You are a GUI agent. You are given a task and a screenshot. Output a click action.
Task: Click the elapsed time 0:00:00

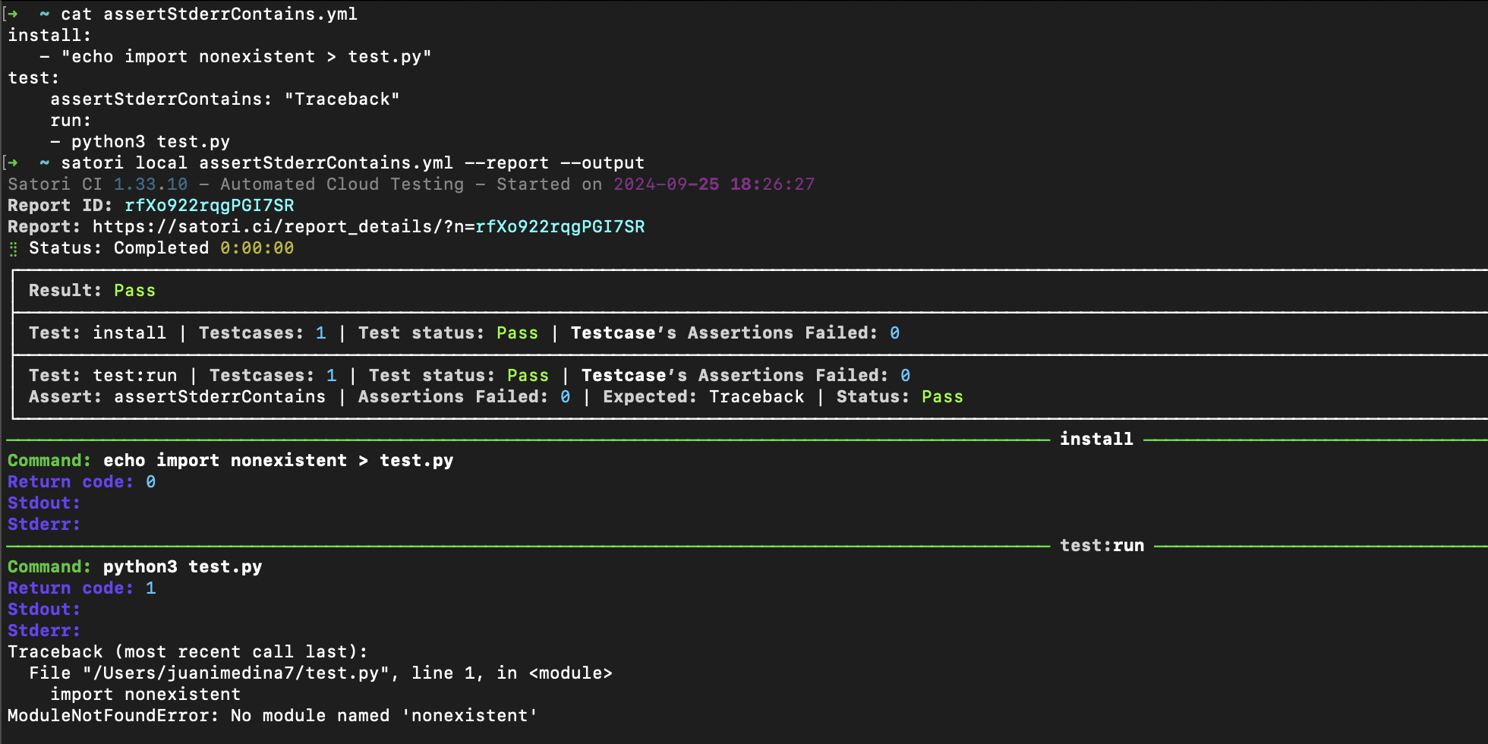(x=257, y=248)
